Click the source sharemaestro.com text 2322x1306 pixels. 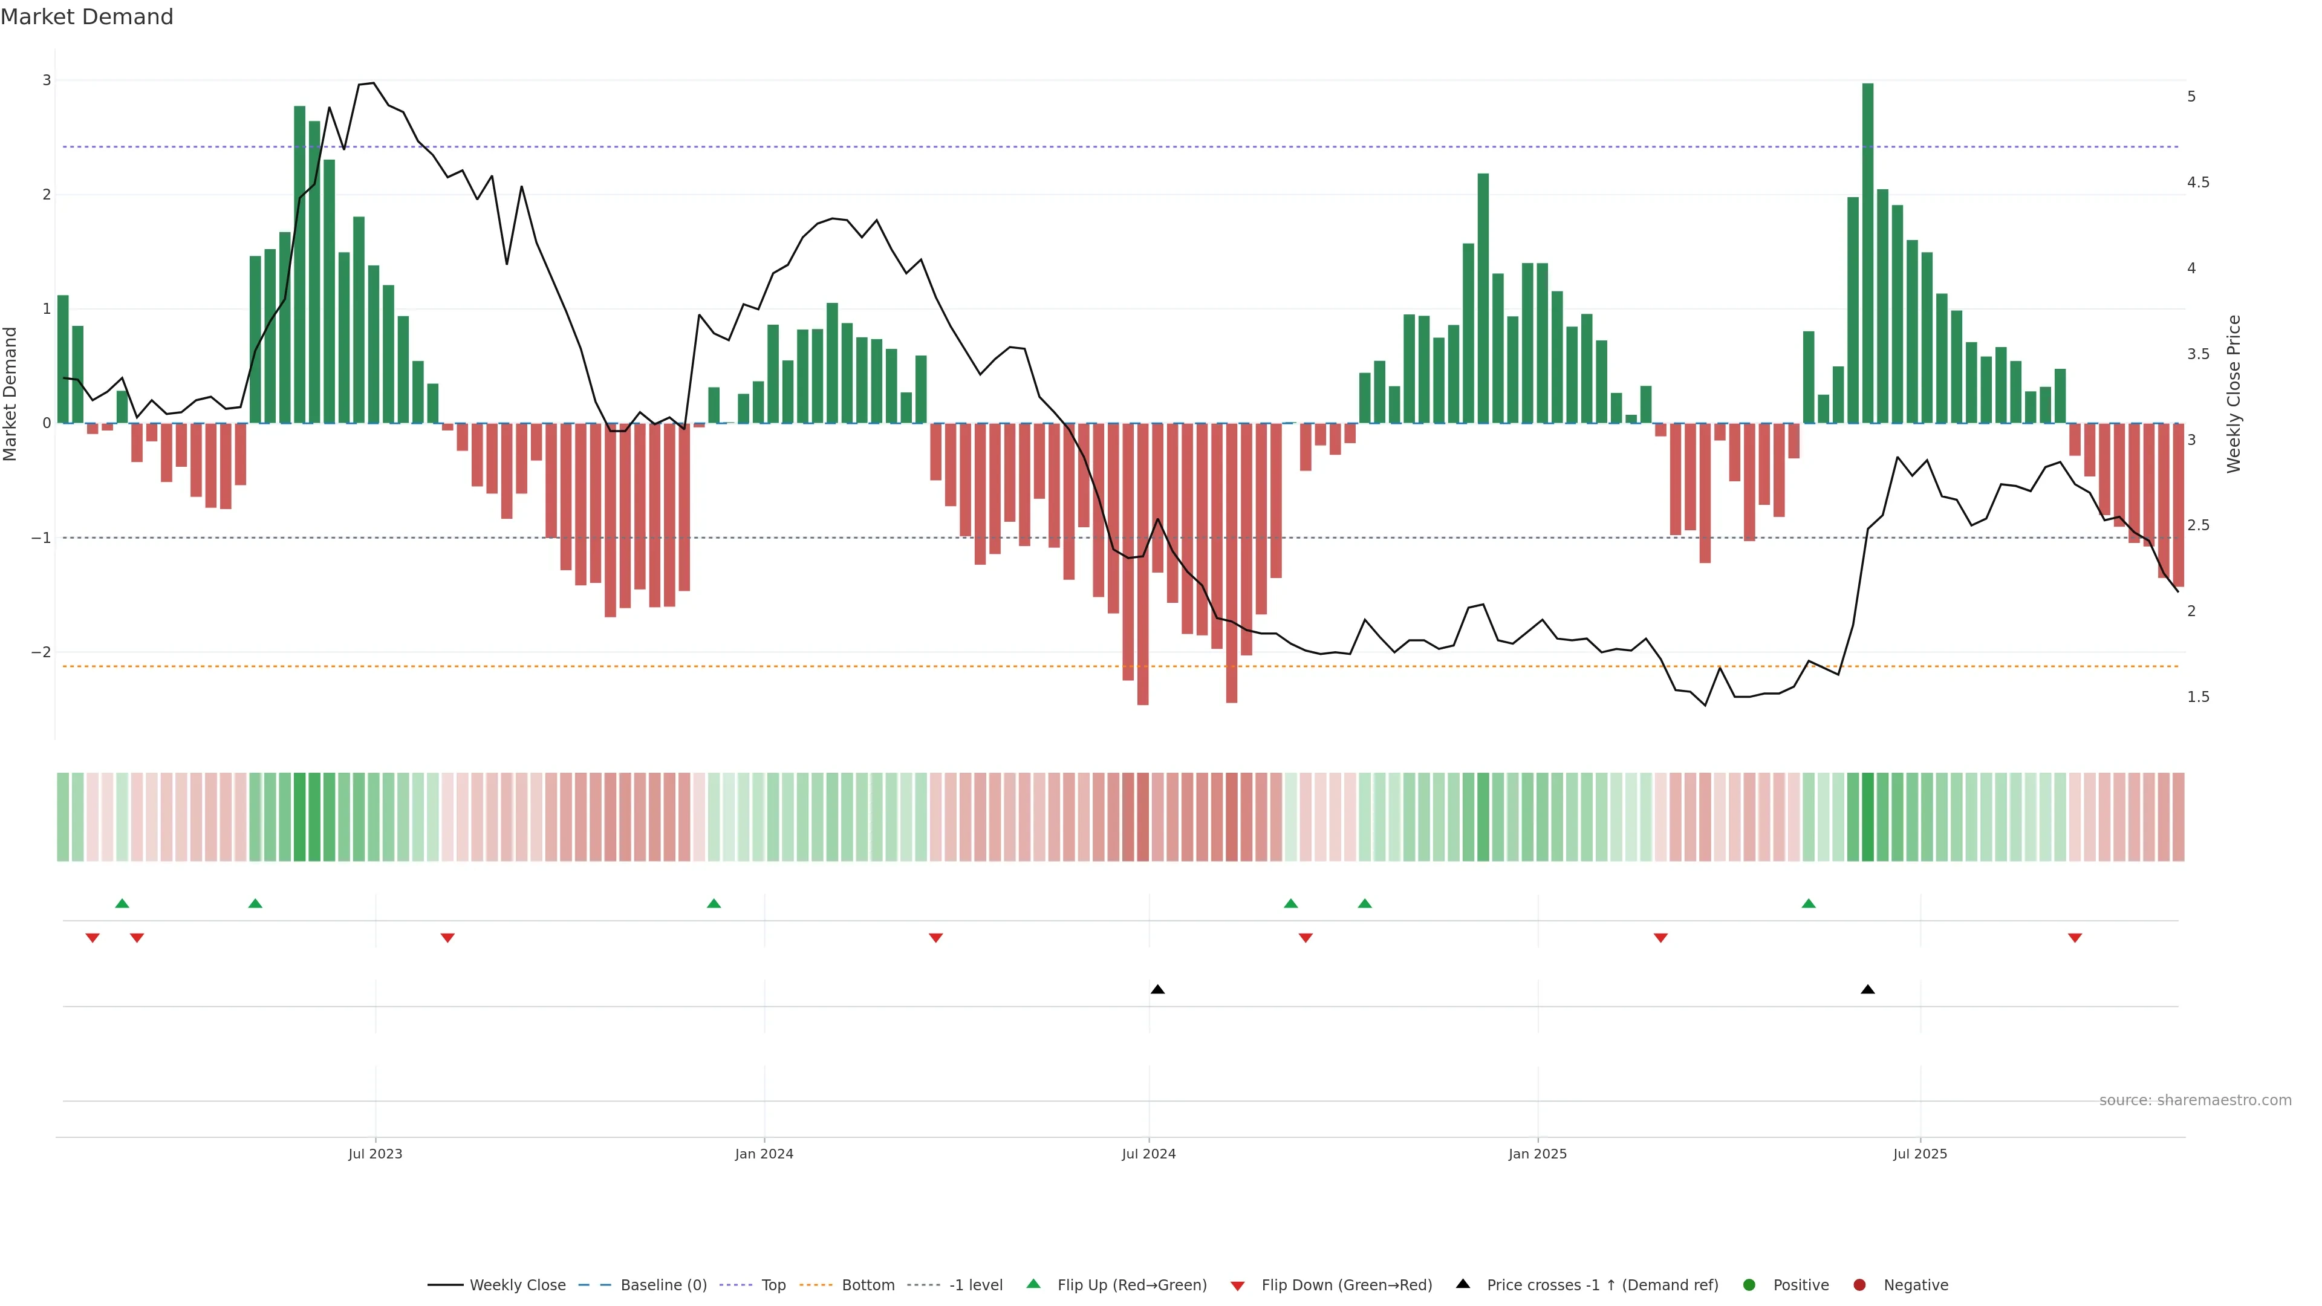click(x=2195, y=1100)
